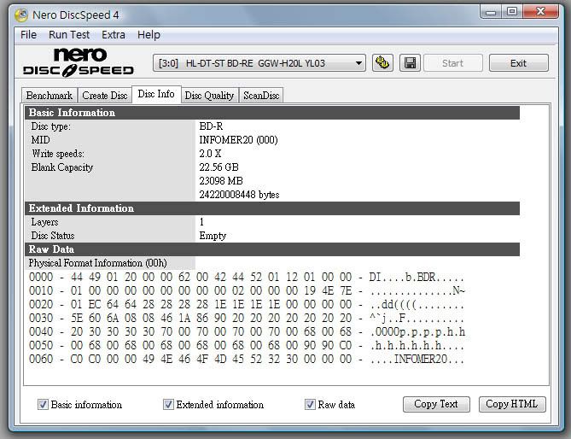Click the Copy Text button
The height and width of the screenshot is (439, 571).
point(436,404)
